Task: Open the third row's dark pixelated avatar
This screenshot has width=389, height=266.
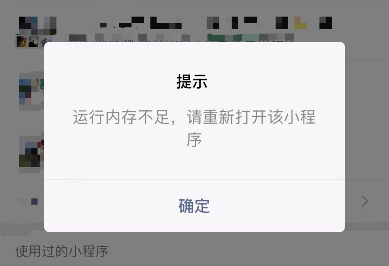Action: 31,154
